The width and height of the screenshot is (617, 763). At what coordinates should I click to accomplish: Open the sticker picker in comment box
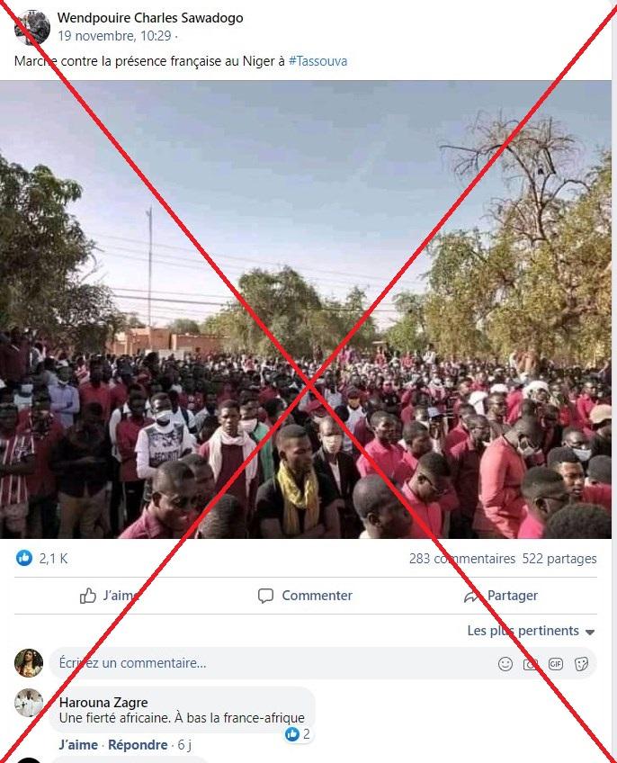coord(581,664)
